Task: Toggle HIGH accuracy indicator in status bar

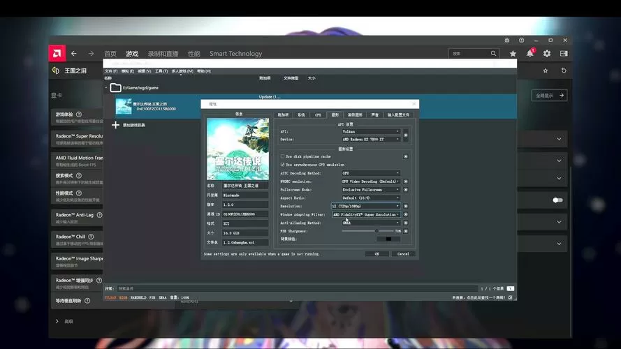Action: coord(124,297)
